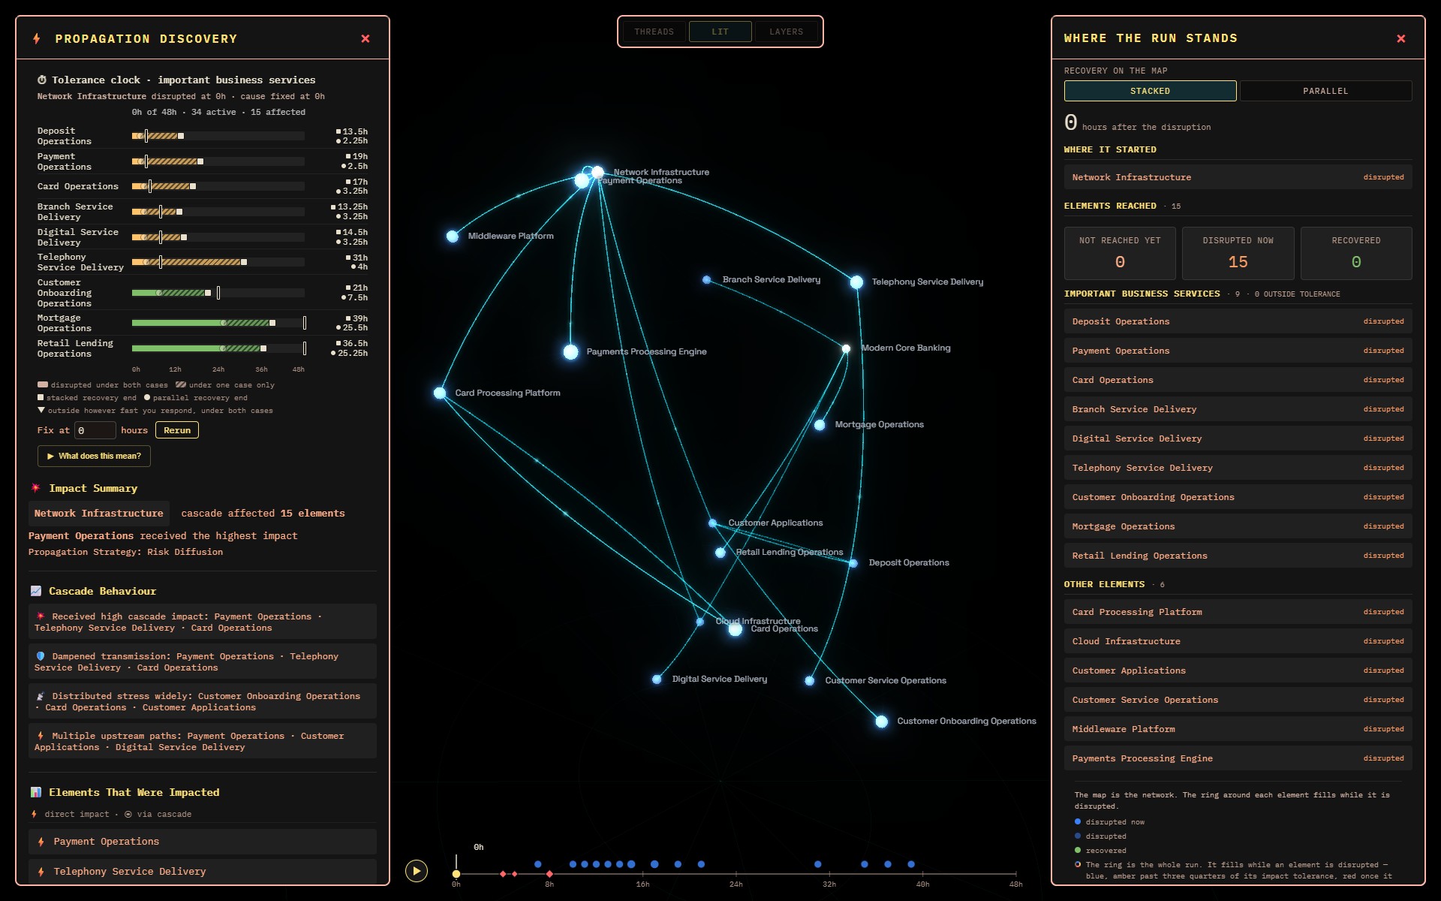
Task: Click the Mortgage Operations node on map
Action: (820, 425)
